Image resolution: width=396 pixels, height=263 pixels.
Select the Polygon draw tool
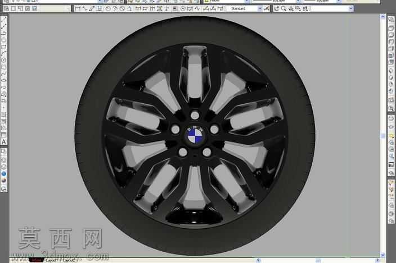[3, 40]
